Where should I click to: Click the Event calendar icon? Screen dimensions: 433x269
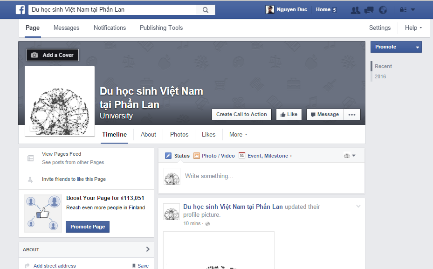241,156
